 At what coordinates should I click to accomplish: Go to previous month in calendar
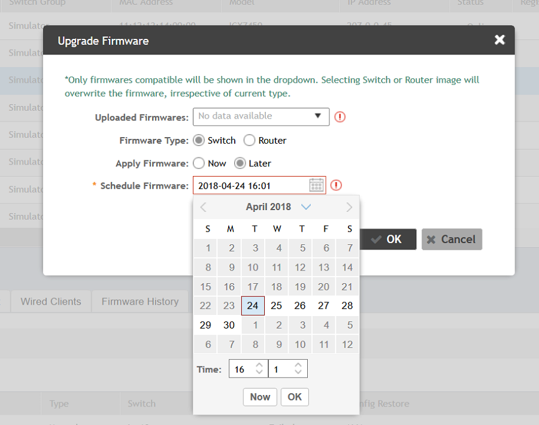[x=204, y=207]
